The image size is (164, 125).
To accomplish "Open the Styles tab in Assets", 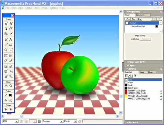I will (x=143, y=72).
